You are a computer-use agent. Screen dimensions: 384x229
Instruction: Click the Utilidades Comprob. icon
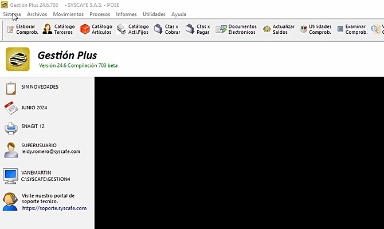[x=303, y=29]
